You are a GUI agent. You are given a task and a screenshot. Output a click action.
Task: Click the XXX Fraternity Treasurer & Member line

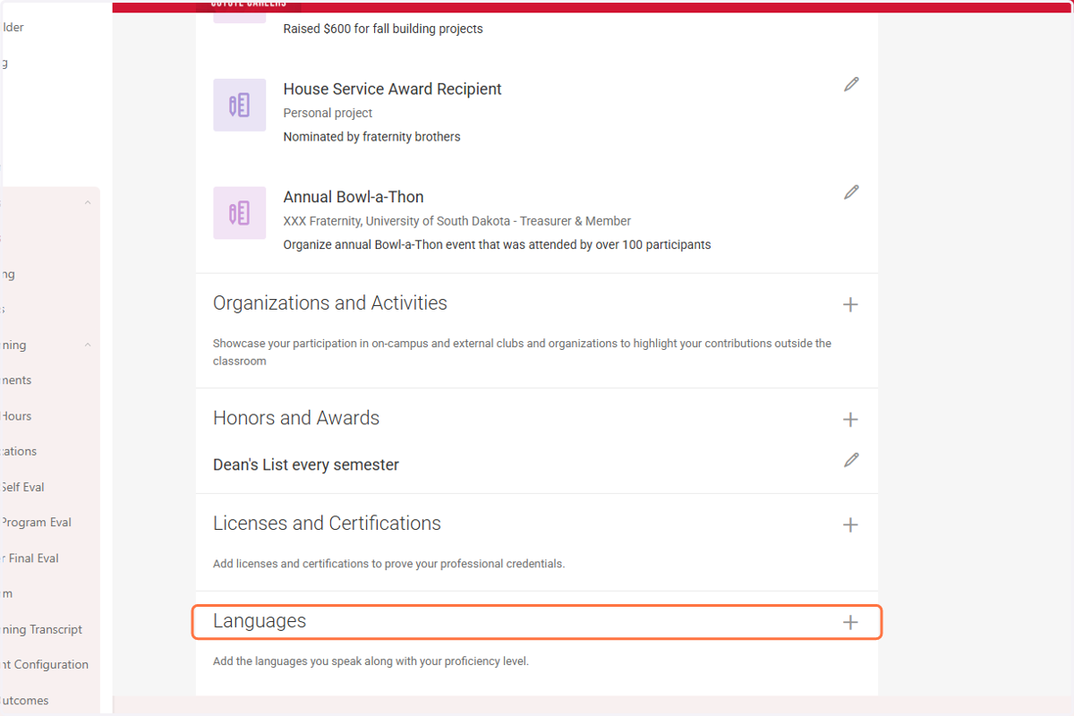click(457, 221)
